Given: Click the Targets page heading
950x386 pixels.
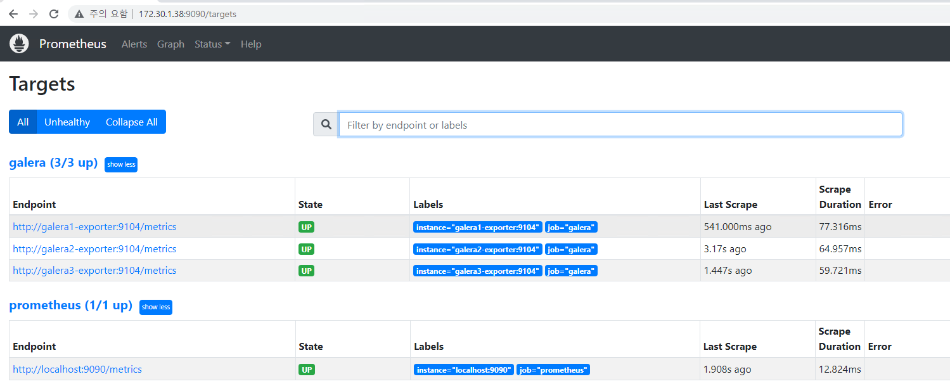Looking at the screenshot, I should pyautogui.click(x=42, y=84).
